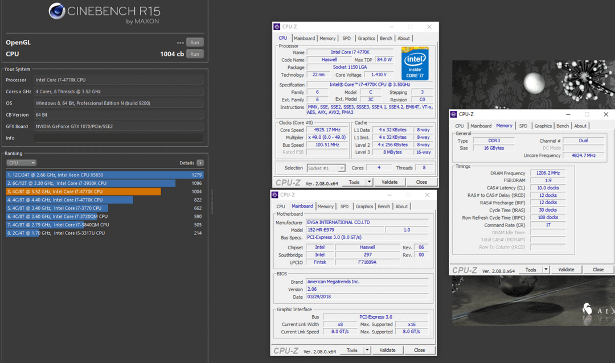This screenshot has width=615, height=363.
Task: Expand Tools dropdown arrow in Memory window
Action: click(546, 270)
